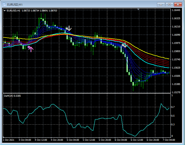Screen dimensions: 185x145
Task: Click the 0.7 level on DeMarker scale
Action: tap(173, 107)
